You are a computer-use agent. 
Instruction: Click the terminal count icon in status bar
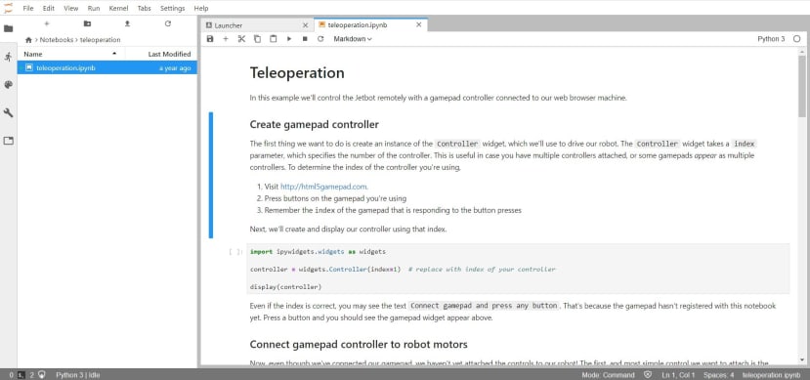click(x=21, y=375)
